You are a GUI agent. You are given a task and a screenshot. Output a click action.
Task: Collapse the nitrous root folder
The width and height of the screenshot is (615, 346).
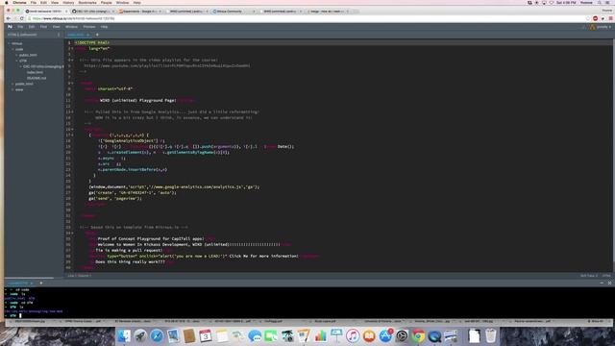(9, 43)
